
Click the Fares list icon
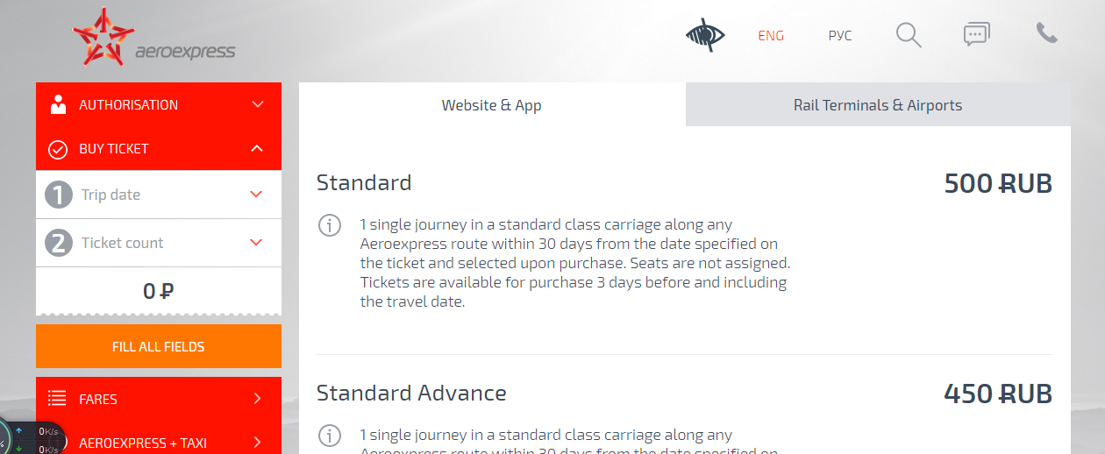[x=58, y=399]
